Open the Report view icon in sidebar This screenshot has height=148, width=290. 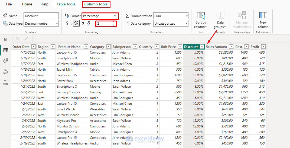[x=6, y=39]
